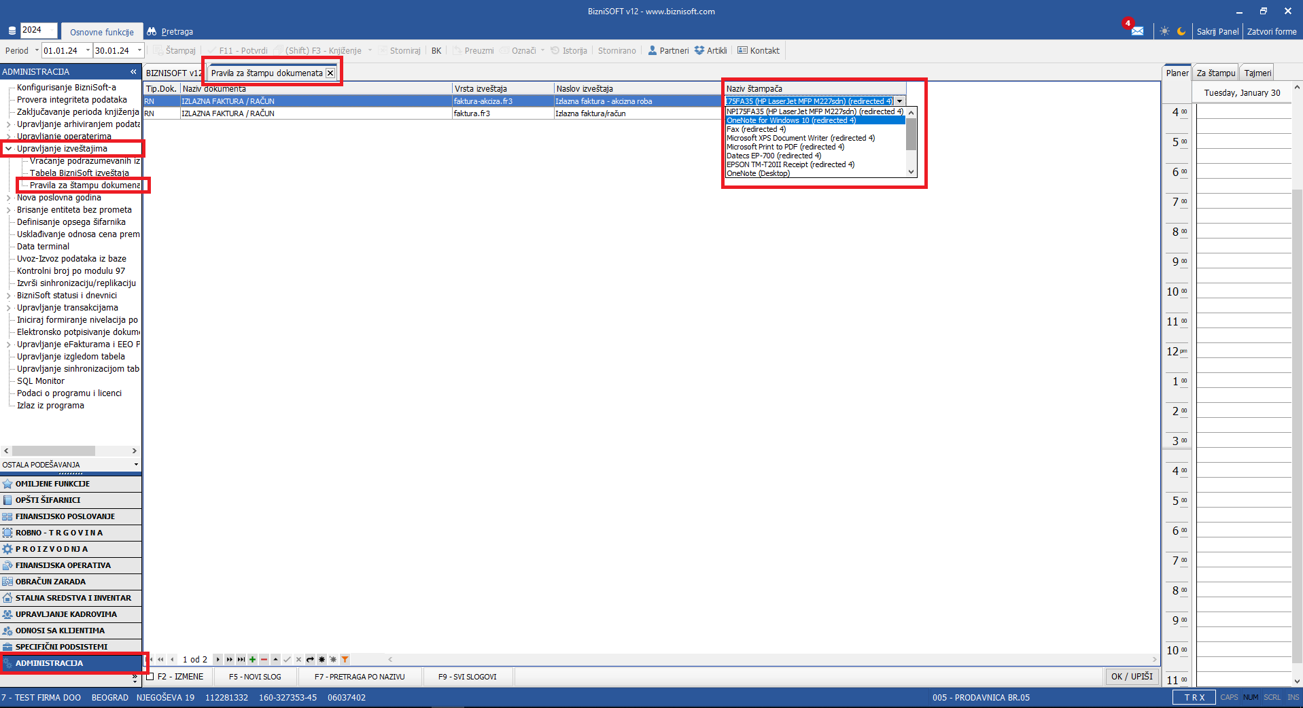Viewport: 1303px width, 708px height.
Task: Collapse the Upravljanje izveštajima tree node
Action: 9,149
